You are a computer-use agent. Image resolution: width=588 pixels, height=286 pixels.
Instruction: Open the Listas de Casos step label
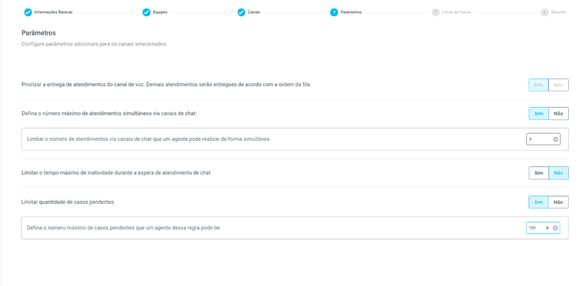456,12
